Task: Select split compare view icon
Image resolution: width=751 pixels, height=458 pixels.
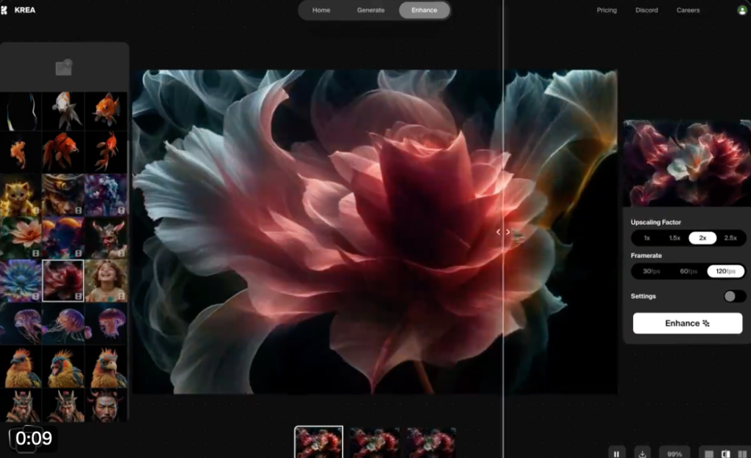Action: point(725,454)
